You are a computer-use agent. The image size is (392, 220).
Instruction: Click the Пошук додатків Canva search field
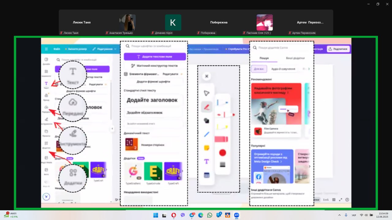pyautogui.click(x=282, y=48)
